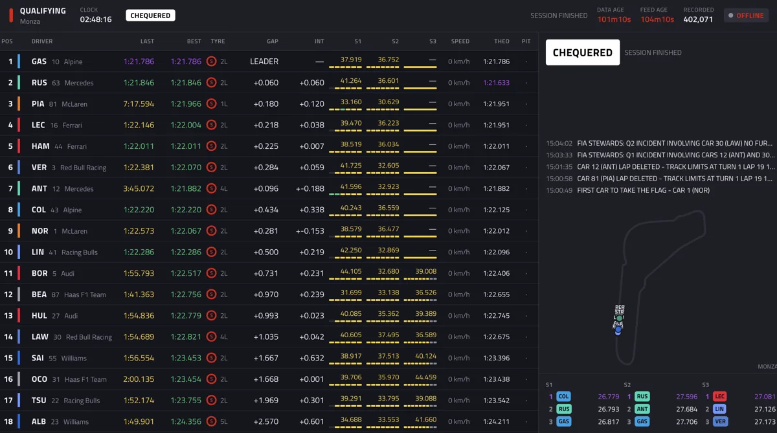The width and height of the screenshot is (777, 433).
Task: Click the soft tyre icon in BEA row
Action: point(211,294)
